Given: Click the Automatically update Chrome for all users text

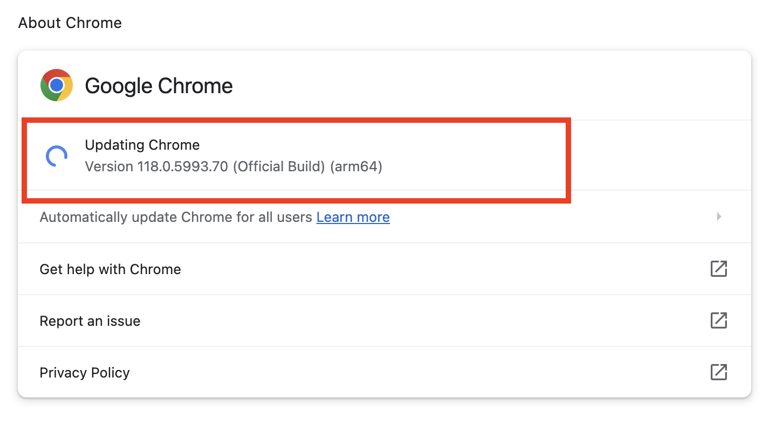Looking at the screenshot, I should pos(176,217).
